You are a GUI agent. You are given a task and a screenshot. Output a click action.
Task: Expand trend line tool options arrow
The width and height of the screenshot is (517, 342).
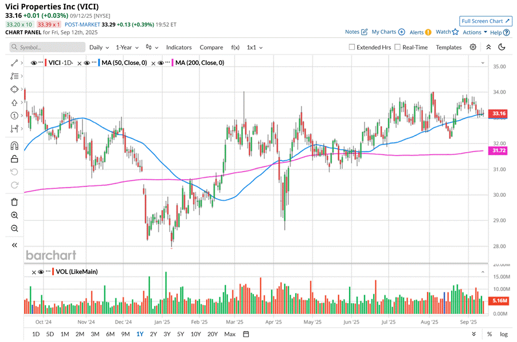(22, 63)
